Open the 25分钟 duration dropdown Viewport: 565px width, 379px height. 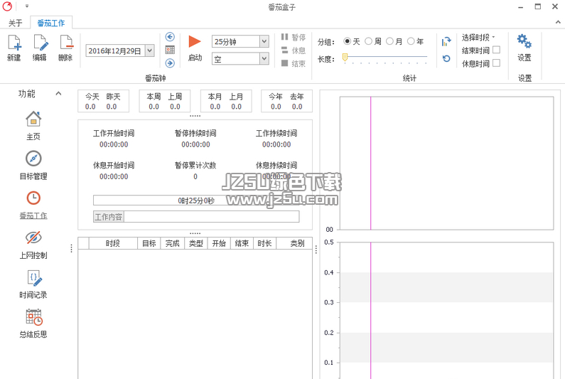coord(264,41)
